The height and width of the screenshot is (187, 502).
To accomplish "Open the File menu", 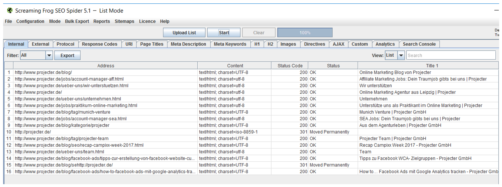I will click(x=8, y=21).
